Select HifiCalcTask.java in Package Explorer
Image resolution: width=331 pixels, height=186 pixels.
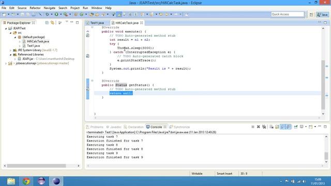click(38, 41)
